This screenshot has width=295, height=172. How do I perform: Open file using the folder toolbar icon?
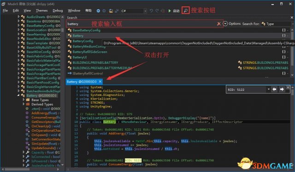tap(111, 11)
